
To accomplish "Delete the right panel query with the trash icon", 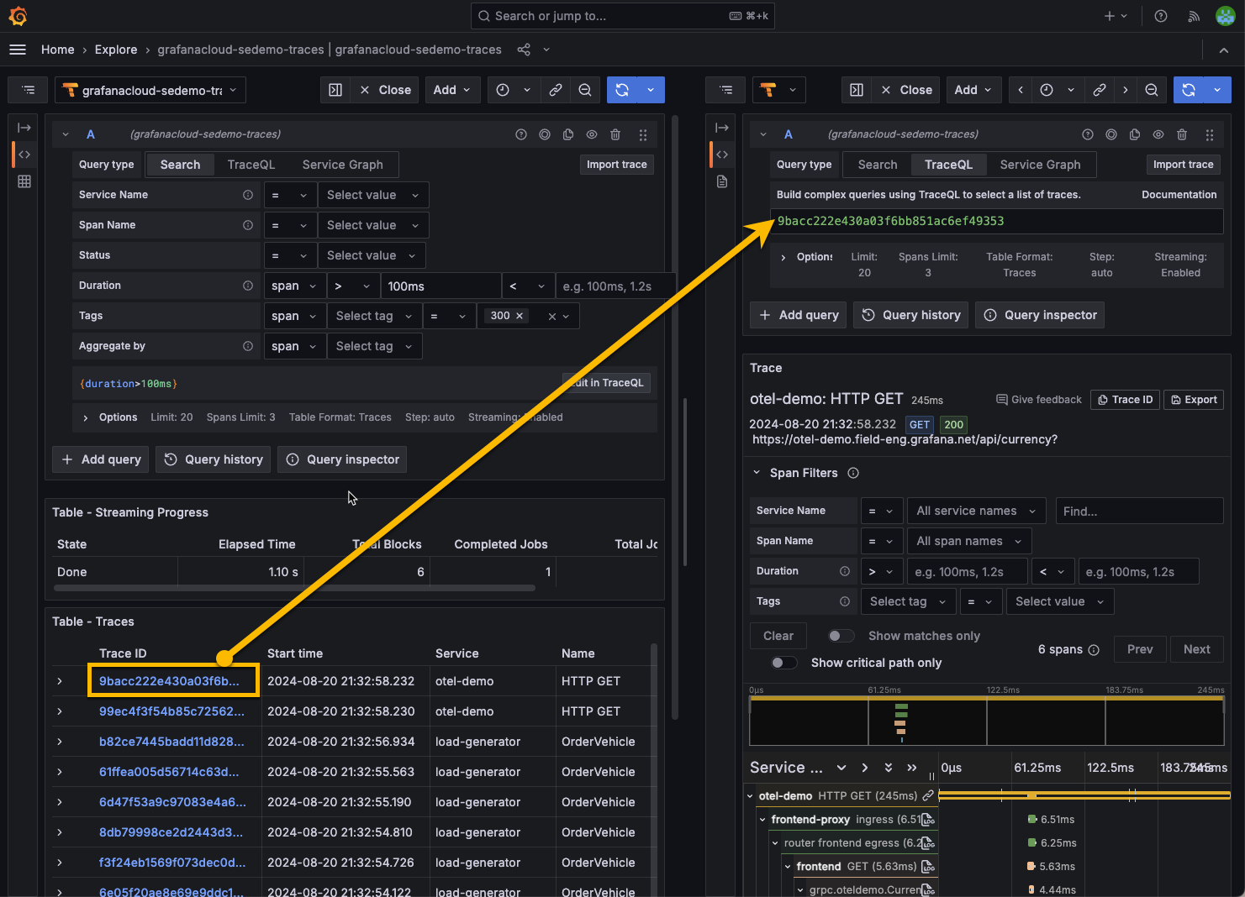I will point(1182,134).
